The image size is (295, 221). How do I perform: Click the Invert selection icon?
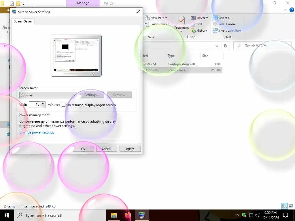215,31
